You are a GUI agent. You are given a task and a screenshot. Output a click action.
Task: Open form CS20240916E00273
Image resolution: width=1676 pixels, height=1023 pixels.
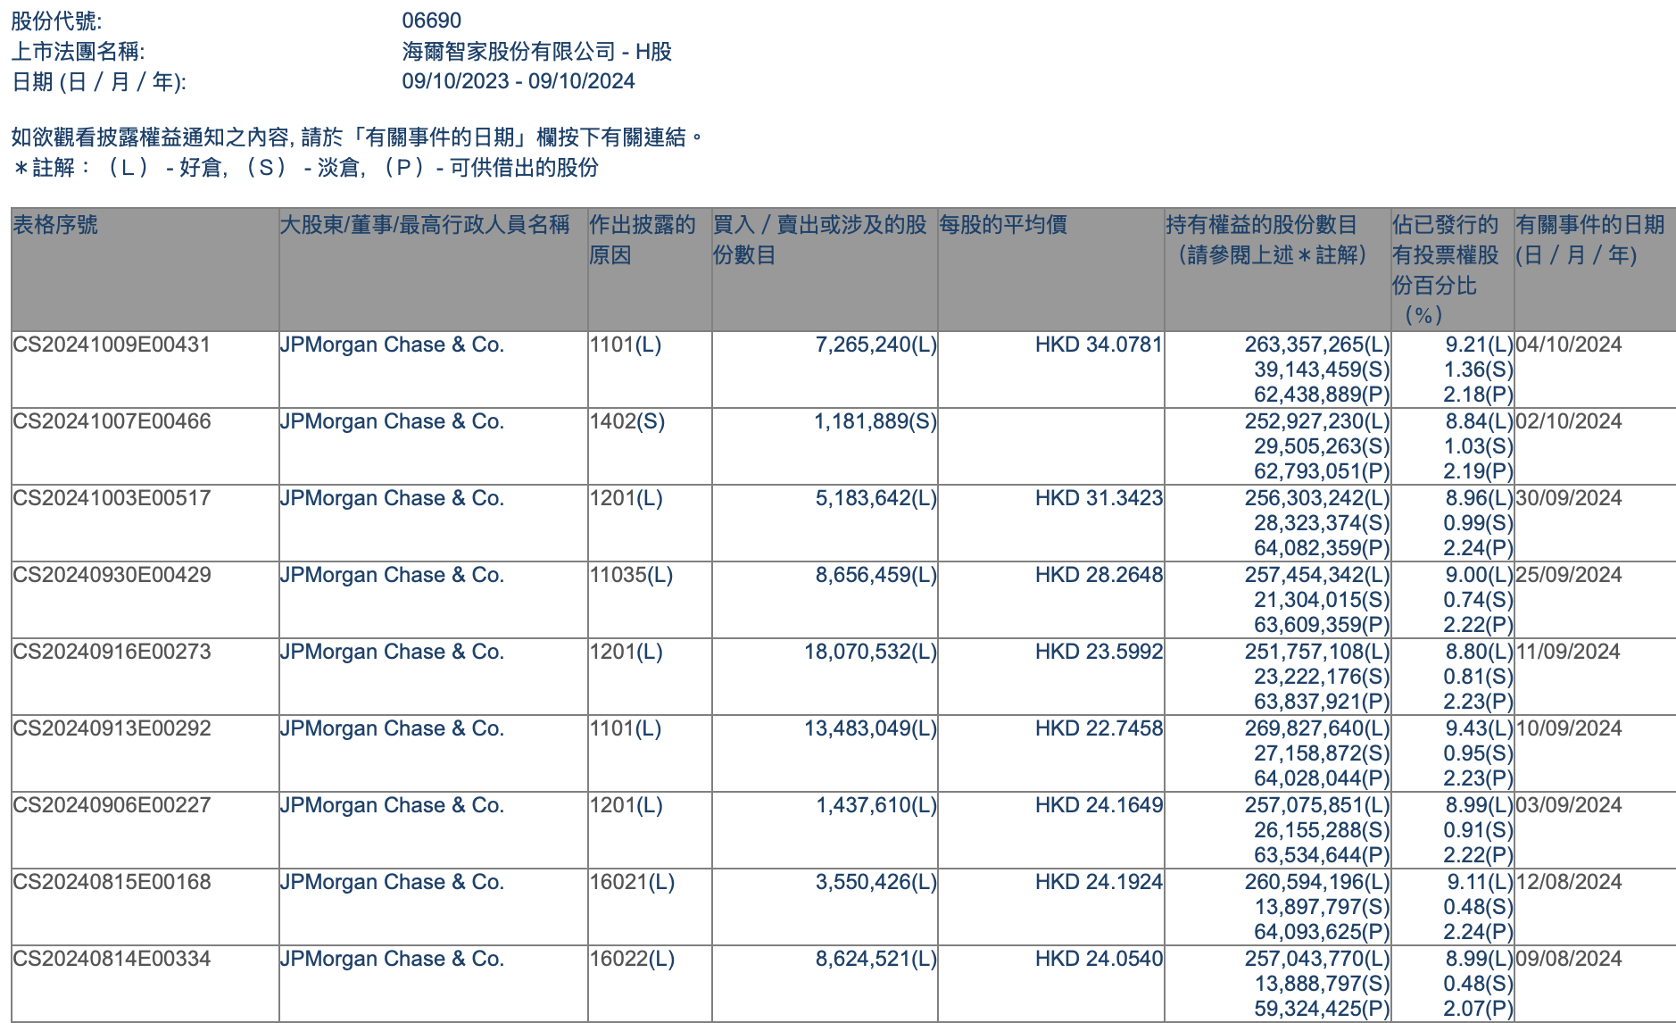tap(112, 652)
